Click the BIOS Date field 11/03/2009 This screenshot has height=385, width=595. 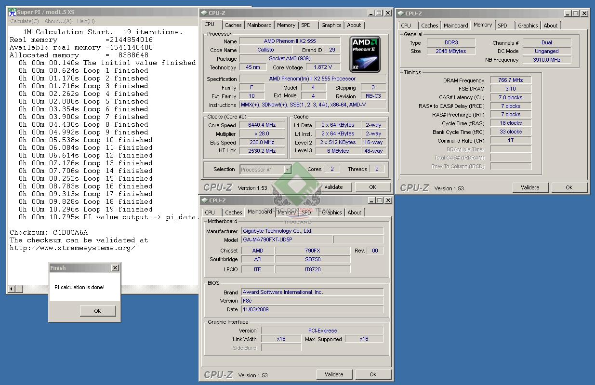pyautogui.click(x=312, y=309)
